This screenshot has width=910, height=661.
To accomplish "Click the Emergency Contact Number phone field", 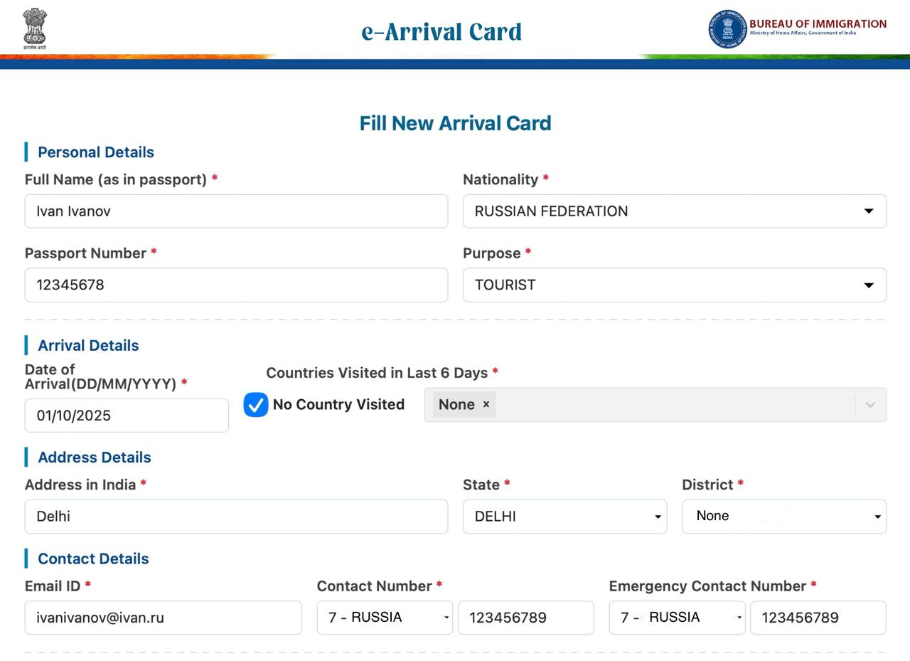I will (818, 618).
